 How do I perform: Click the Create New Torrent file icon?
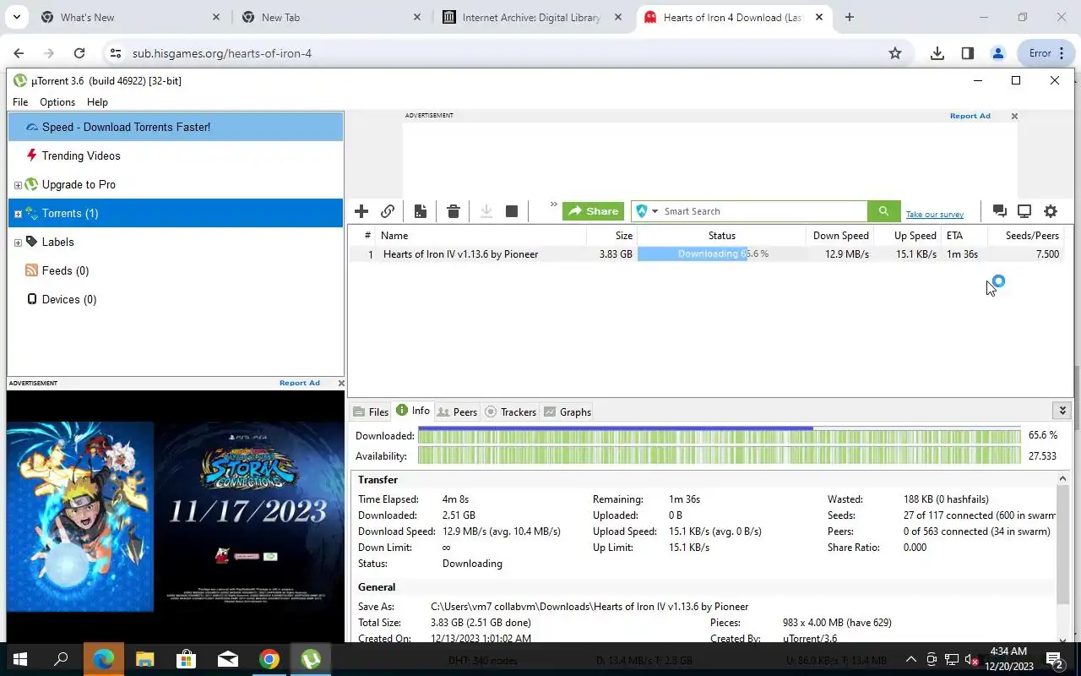[421, 211]
